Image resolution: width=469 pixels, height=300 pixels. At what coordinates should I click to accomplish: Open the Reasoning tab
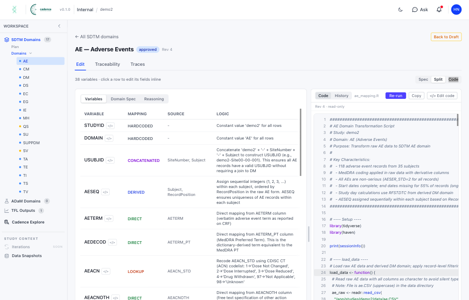click(x=154, y=99)
